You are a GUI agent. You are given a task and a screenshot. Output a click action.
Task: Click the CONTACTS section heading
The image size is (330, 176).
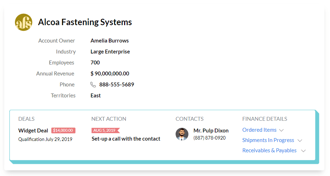[190, 119]
